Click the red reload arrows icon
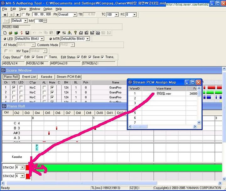 tap(22, 33)
